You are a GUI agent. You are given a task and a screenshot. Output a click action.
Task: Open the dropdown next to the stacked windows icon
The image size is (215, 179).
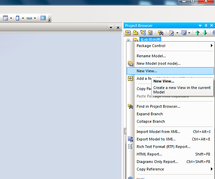189,33
